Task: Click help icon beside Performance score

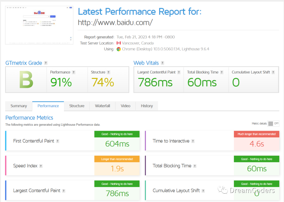Action: pyautogui.click(x=74, y=72)
